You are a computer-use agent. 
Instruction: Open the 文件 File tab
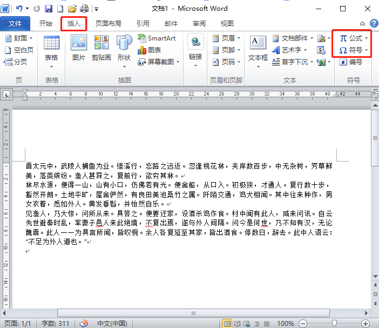coord(15,24)
